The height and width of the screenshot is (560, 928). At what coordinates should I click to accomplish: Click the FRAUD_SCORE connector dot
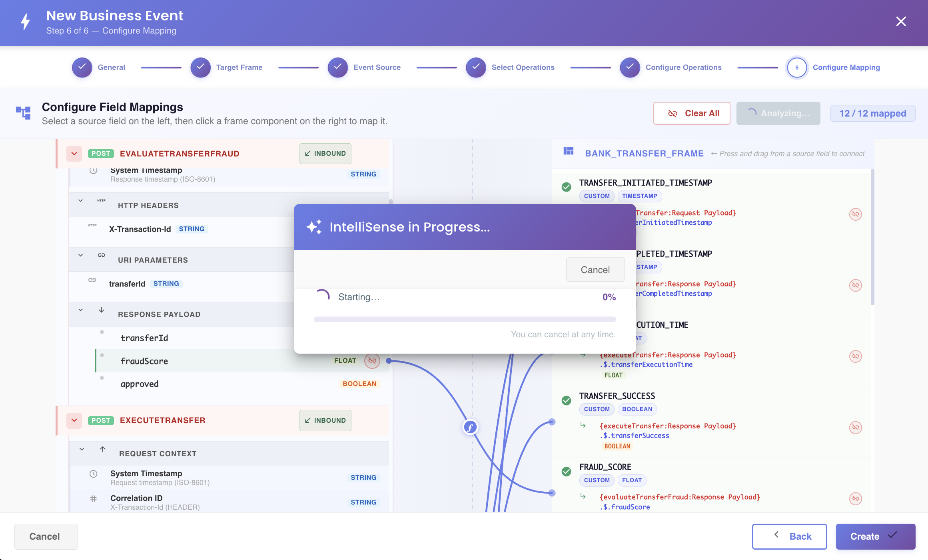tap(552, 493)
